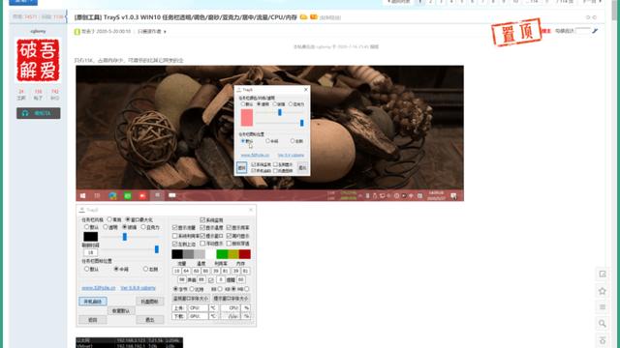Open the browser icon in pictured taskbar
The width and height of the screenshot is (620, 348).
[112, 195]
